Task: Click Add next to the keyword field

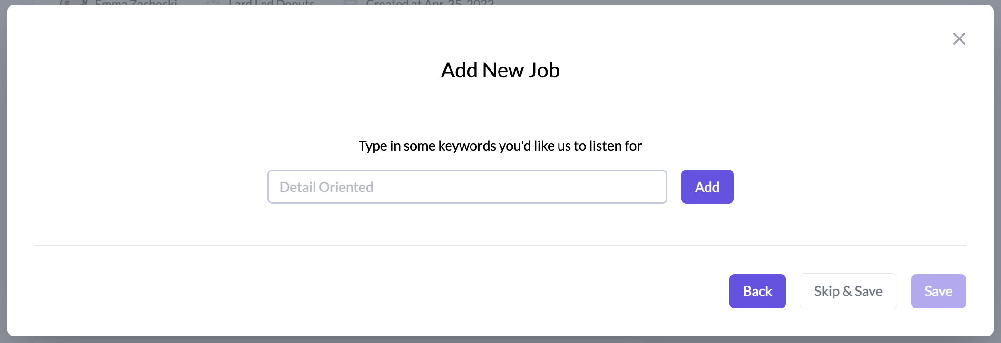Action: pos(707,187)
